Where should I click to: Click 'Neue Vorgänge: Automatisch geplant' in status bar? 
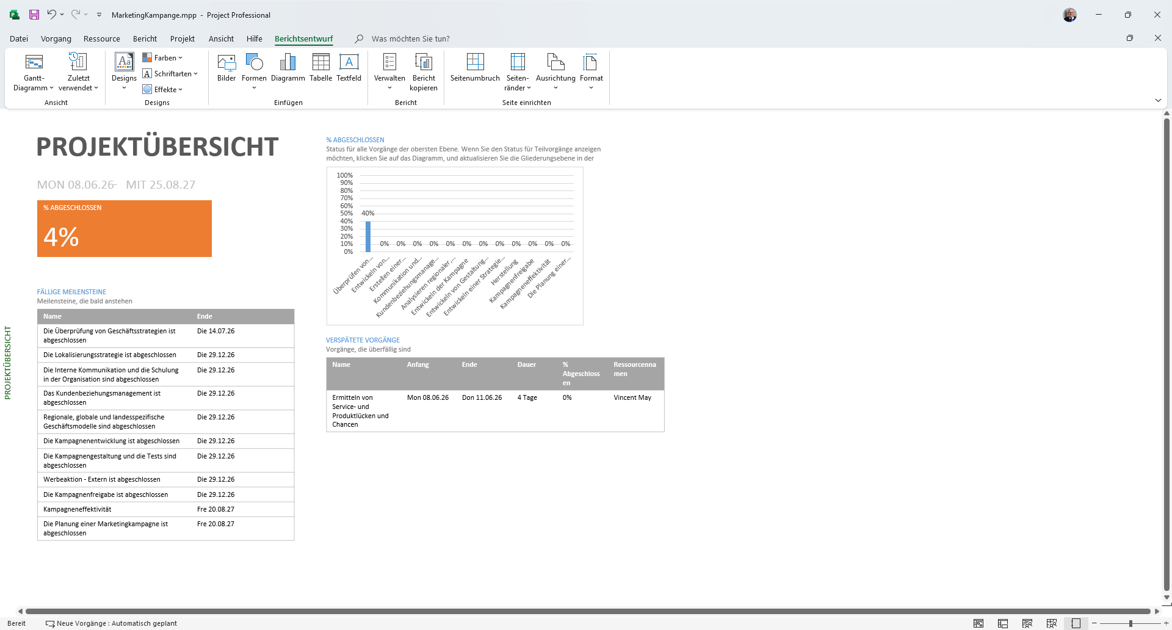111,623
